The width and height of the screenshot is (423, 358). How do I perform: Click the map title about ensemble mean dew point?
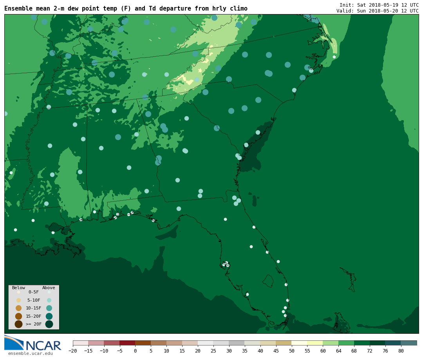tap(126, 9)
